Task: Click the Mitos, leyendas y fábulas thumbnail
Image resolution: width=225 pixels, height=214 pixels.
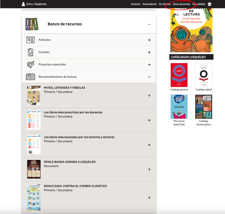Action: [x=34, y=95]
